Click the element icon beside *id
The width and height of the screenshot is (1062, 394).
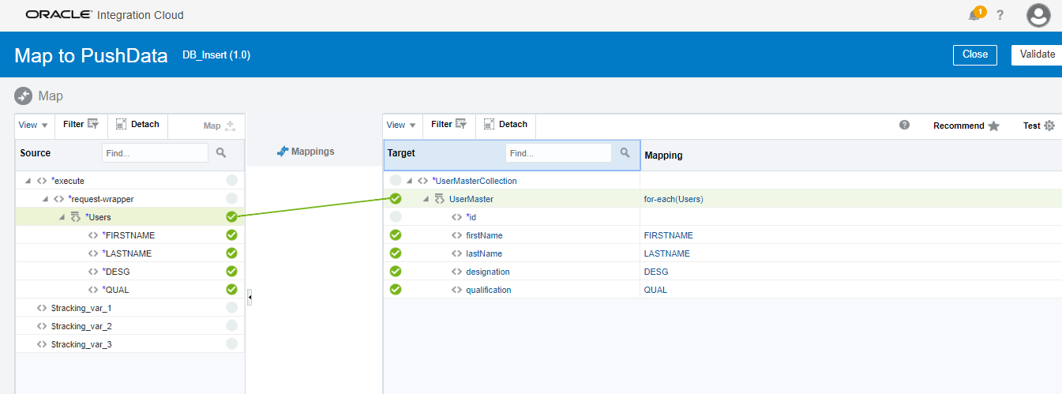tap(456, 217)
